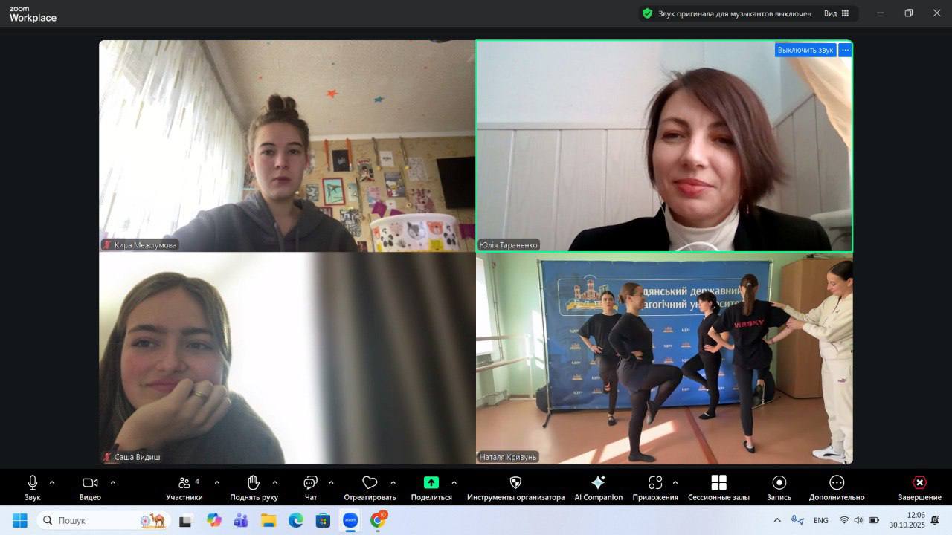Open the Вид (View) layout menu
The width and height of the screenshot is (952, 535).
836,13
